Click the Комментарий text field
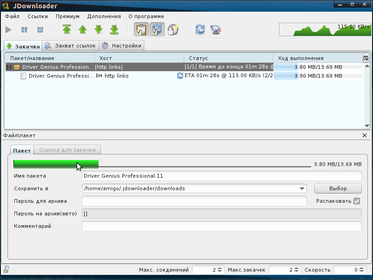Screen dimensions: 373x280 point(222,226)
